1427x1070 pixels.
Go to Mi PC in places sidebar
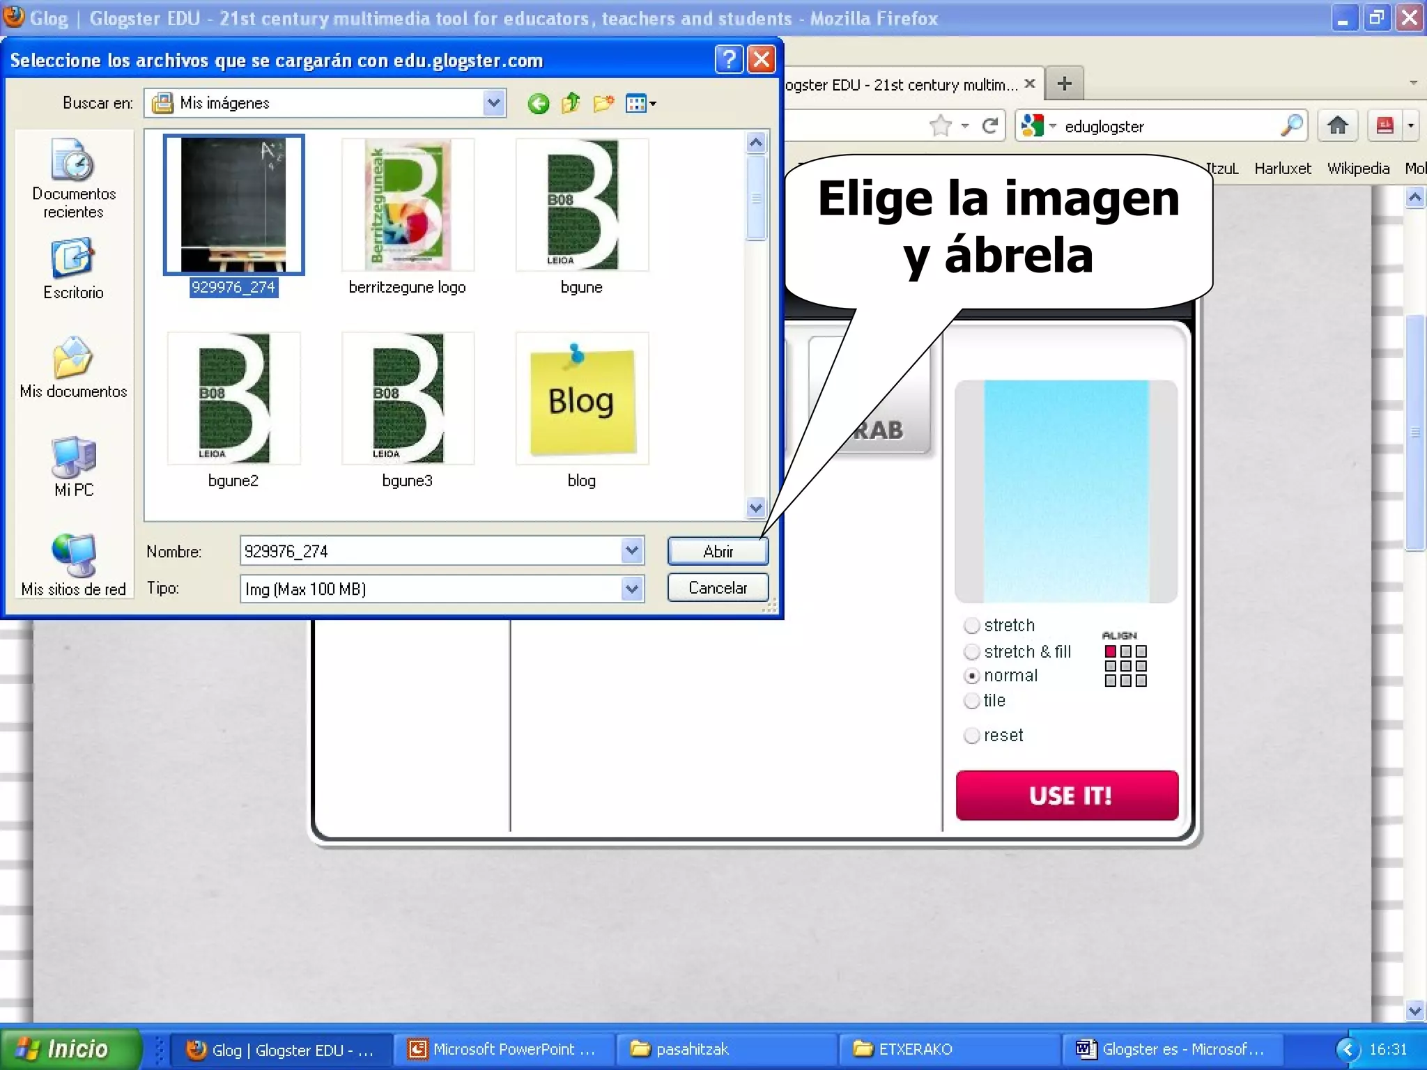pos(73,467)
